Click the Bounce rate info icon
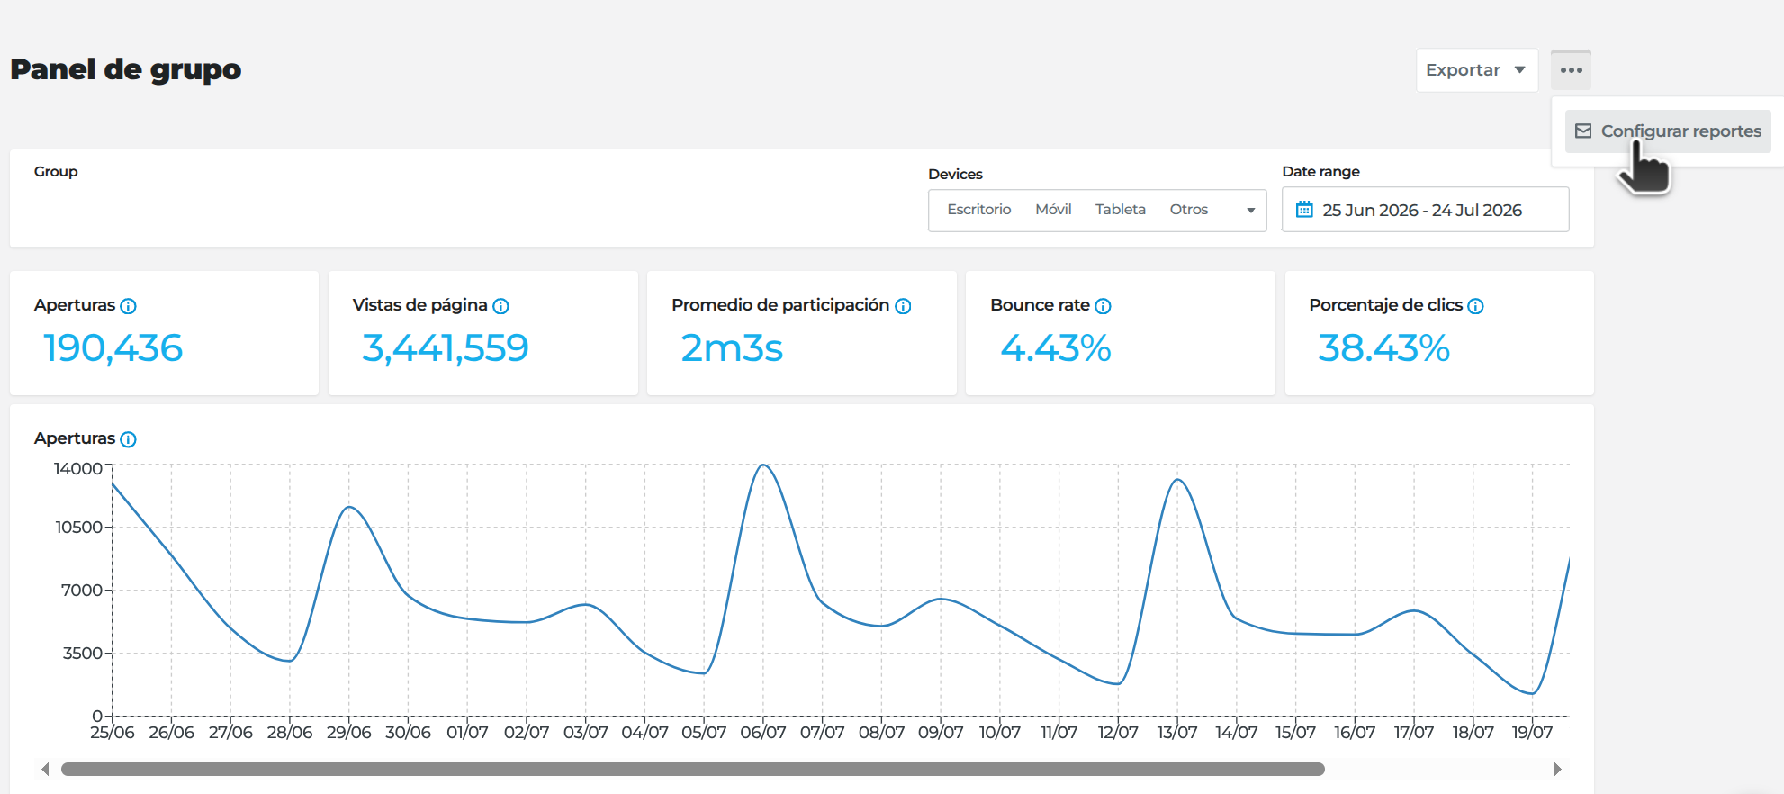Screen dimensions: 1784x794 (x=1103, y=306)
